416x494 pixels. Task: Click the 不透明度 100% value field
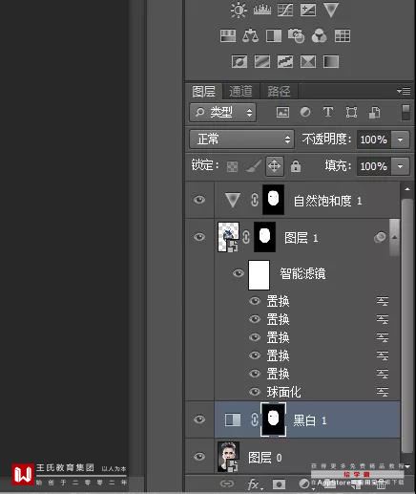pyautogui.click(x=374, y=140)
